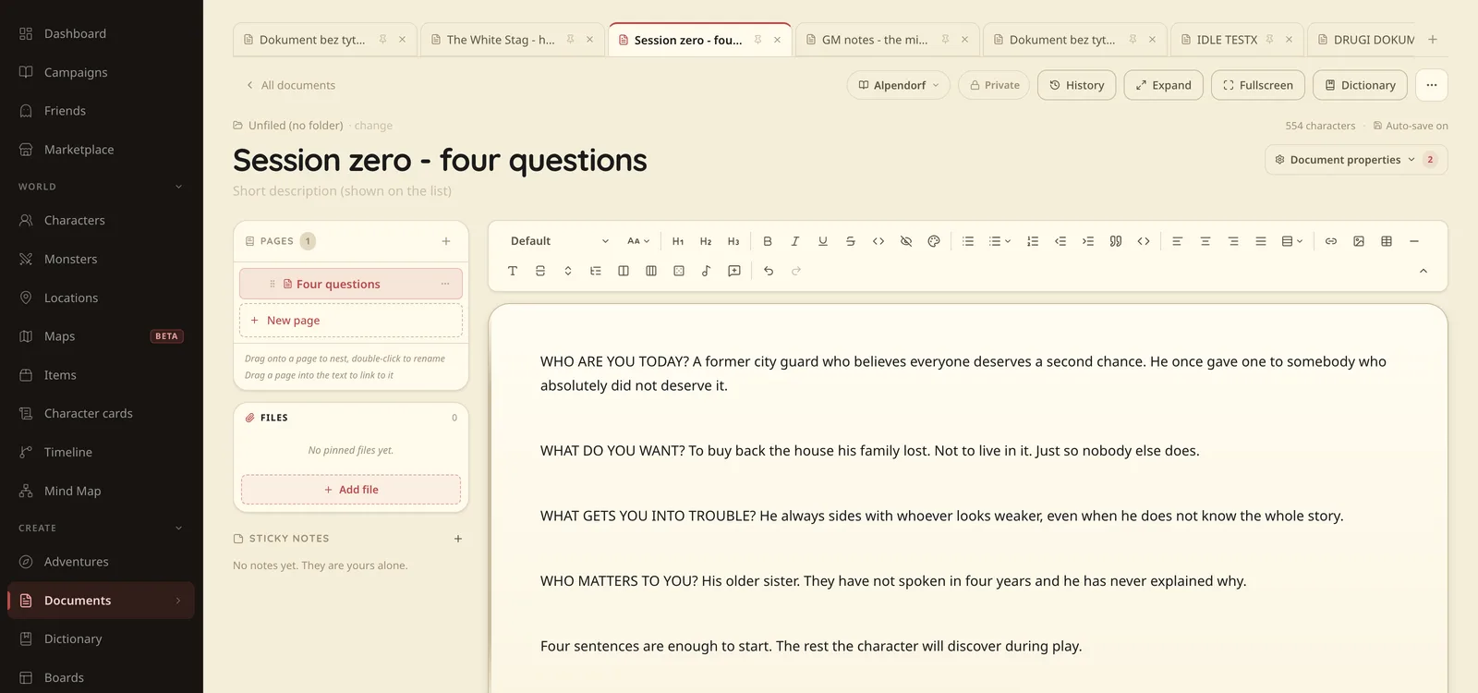
Task: Open the text color palette
Action: coord(934,241)
